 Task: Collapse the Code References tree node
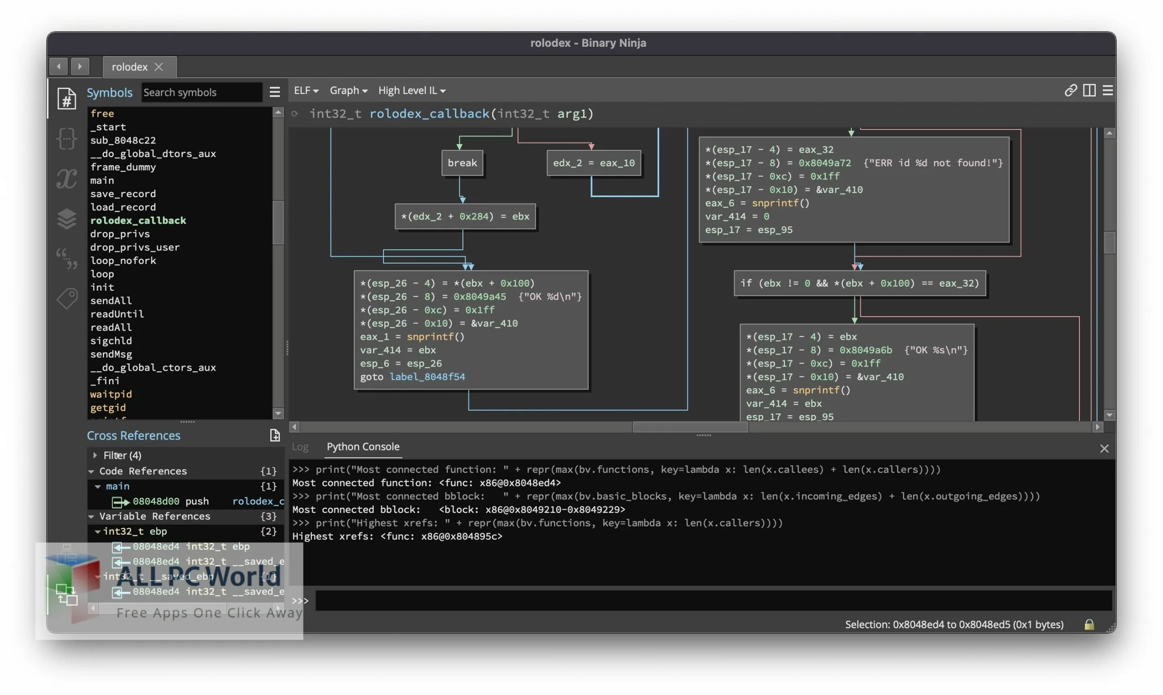coord(91,471)
